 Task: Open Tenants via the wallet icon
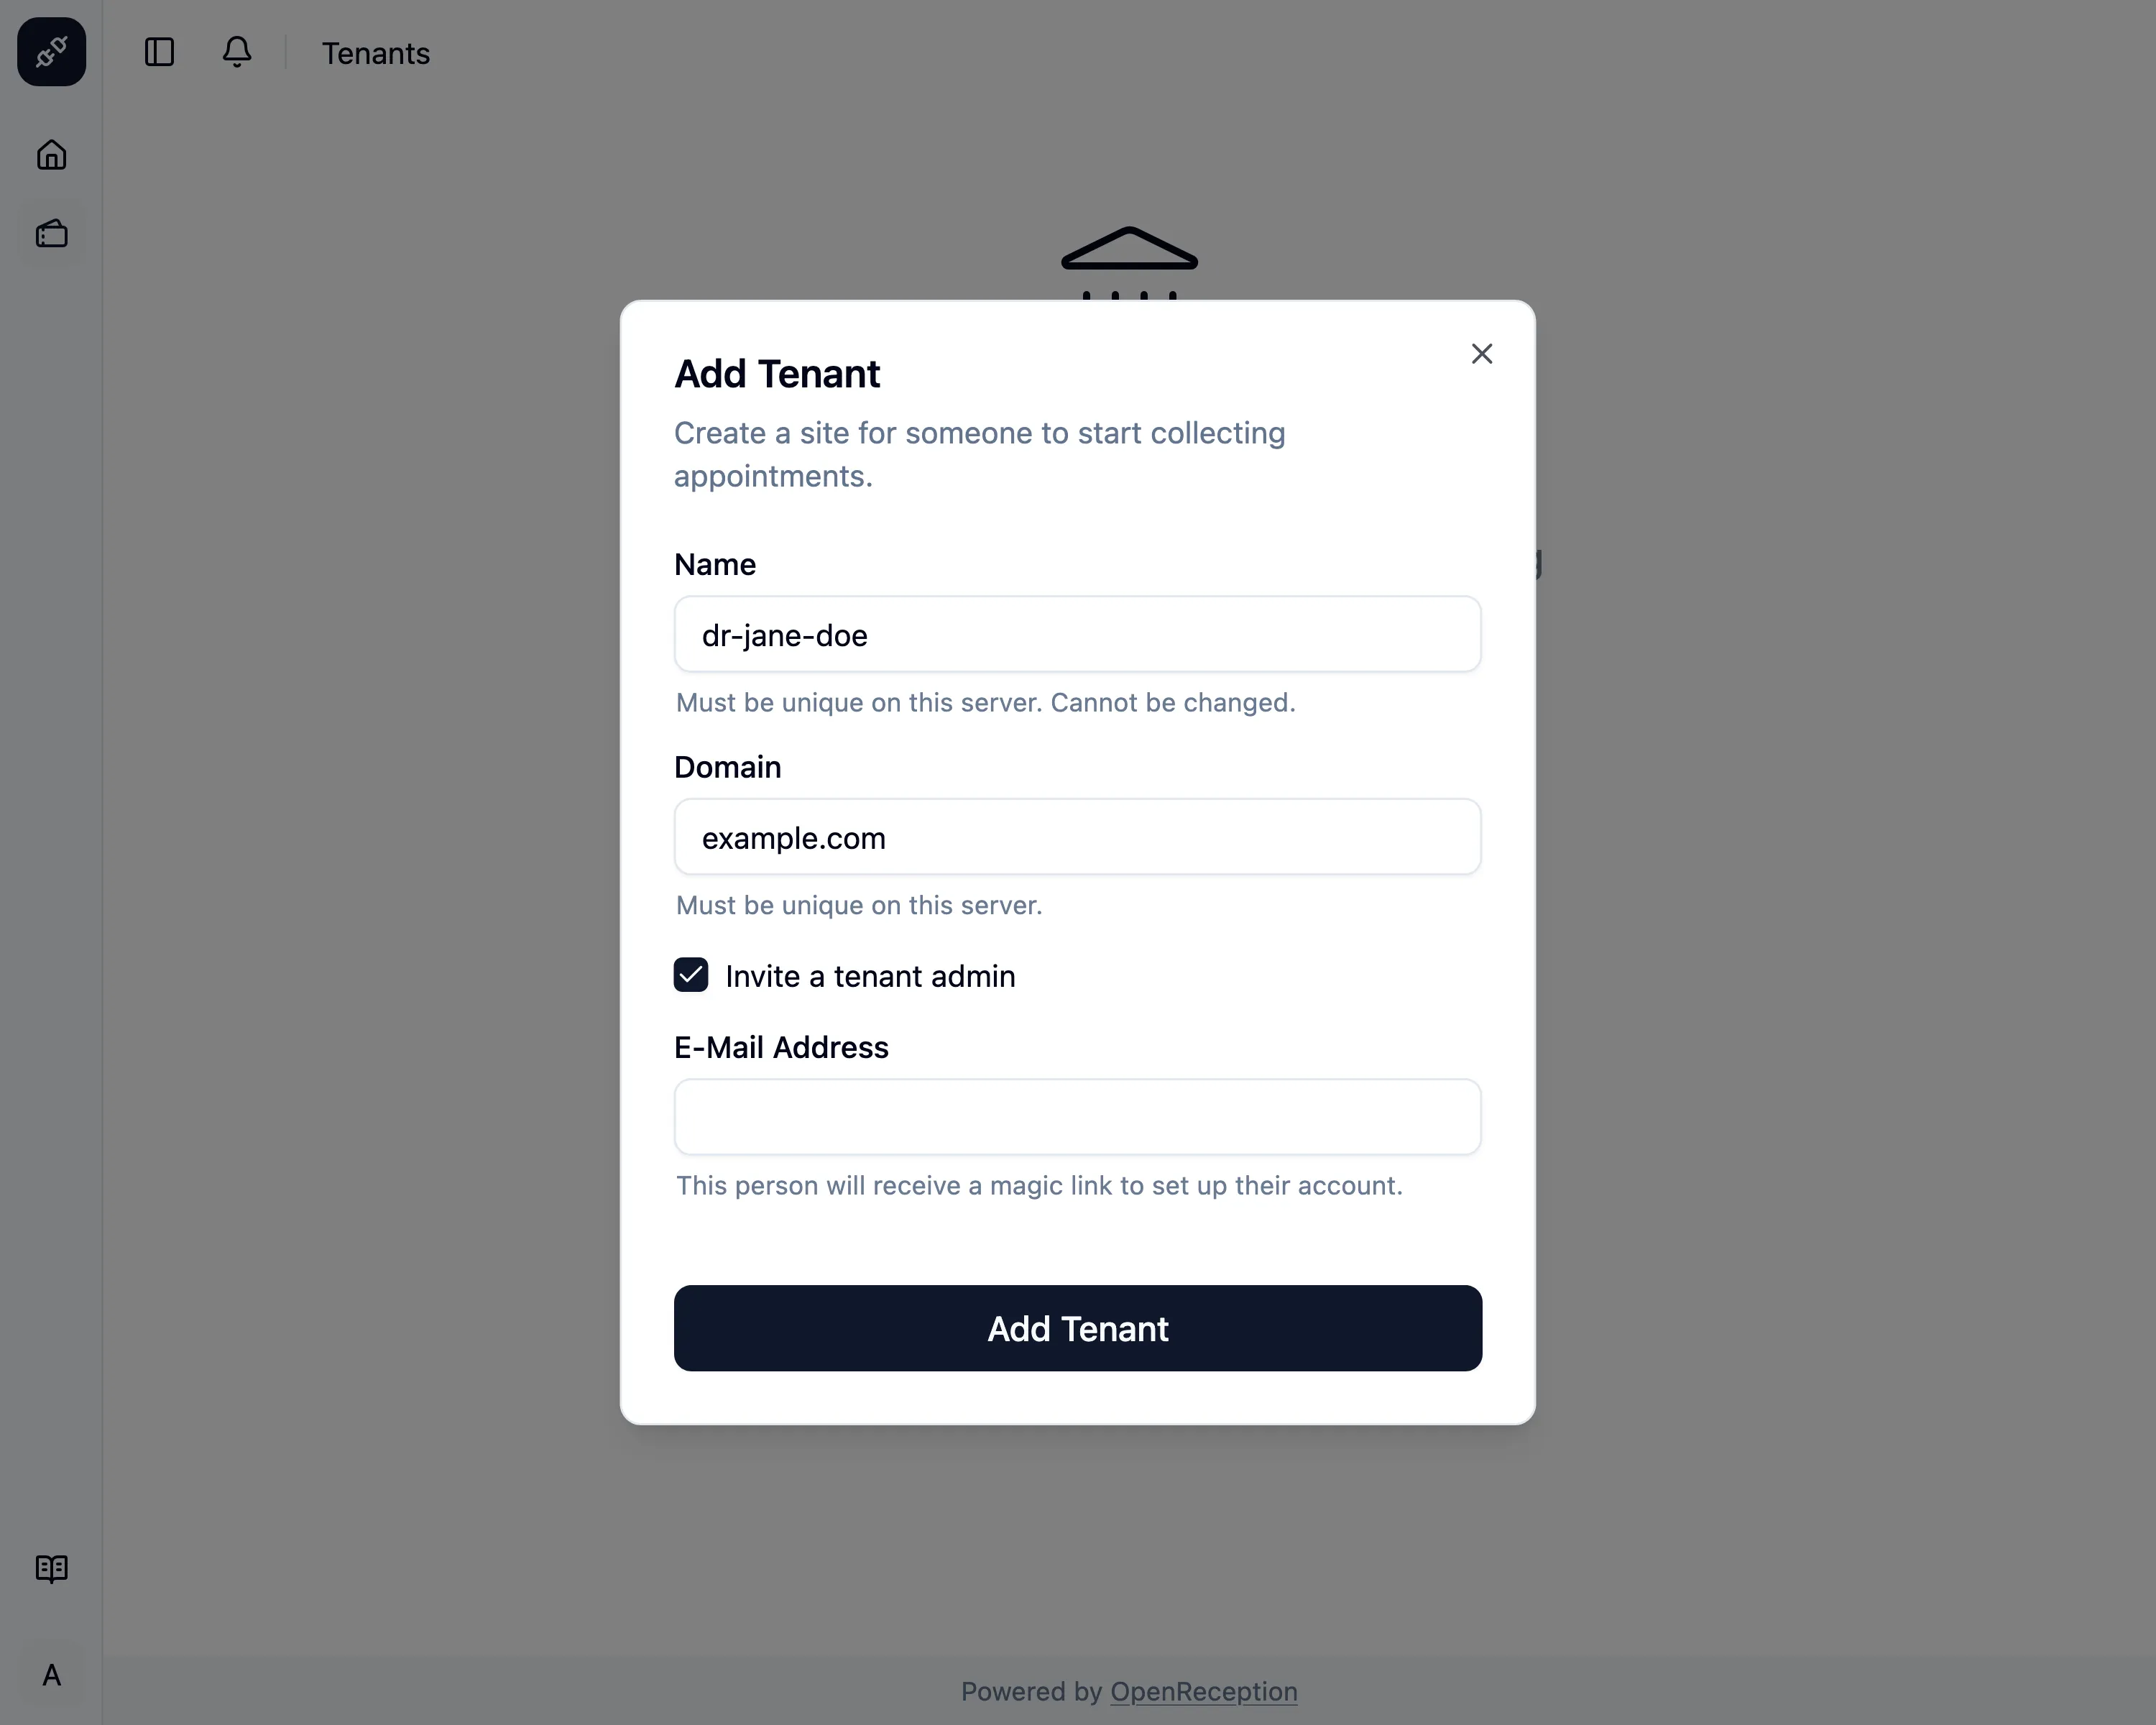pos(51,233)
